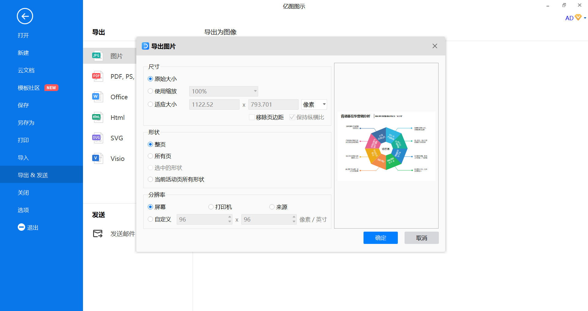Click the 导出图片 dialog logo icon
588x311 pixels.
[x=145, y=46]
